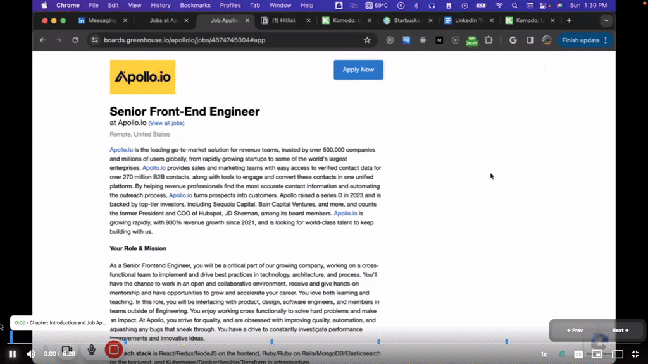This screenshot has width=648, height=364.
Task: Open the Bookmarks menu in the menu bar
Action: 195,4
